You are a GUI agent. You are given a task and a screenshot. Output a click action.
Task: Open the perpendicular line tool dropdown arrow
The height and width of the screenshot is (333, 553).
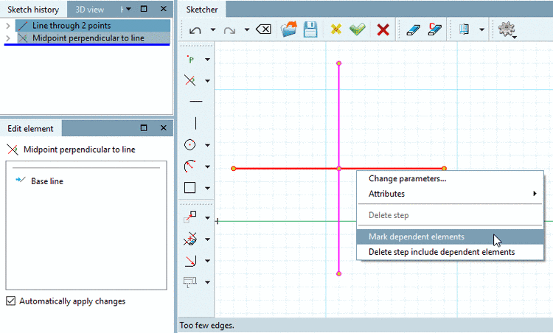[x=207, y=81]
